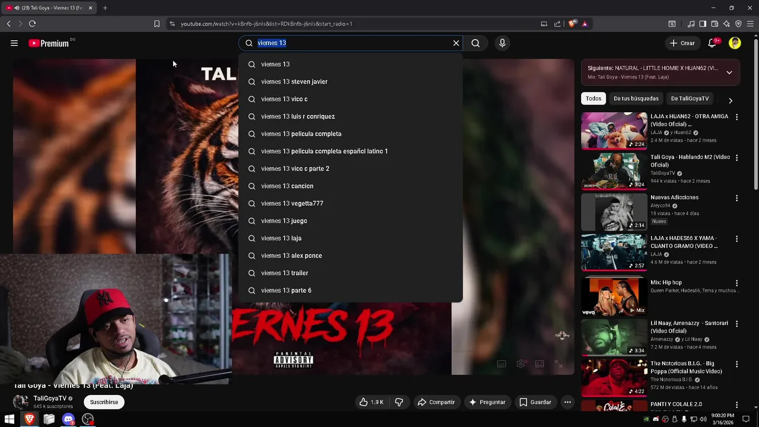Toggle the browser sidebar panel icon
This screenshot has height=427, width=759.
[703, 24]
